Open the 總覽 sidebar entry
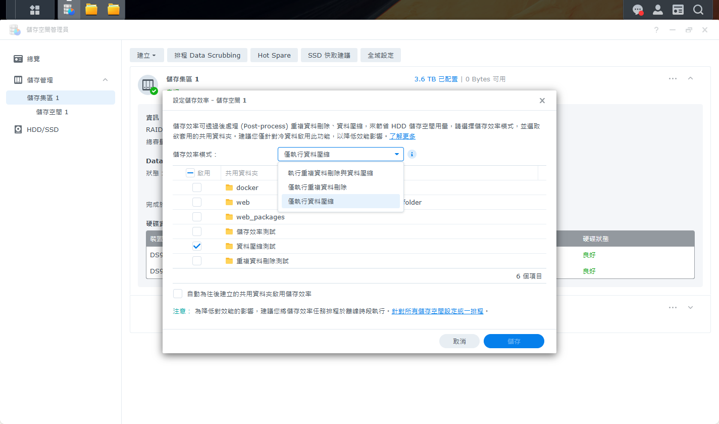719x424 pixels. click(x=61, y=59)
